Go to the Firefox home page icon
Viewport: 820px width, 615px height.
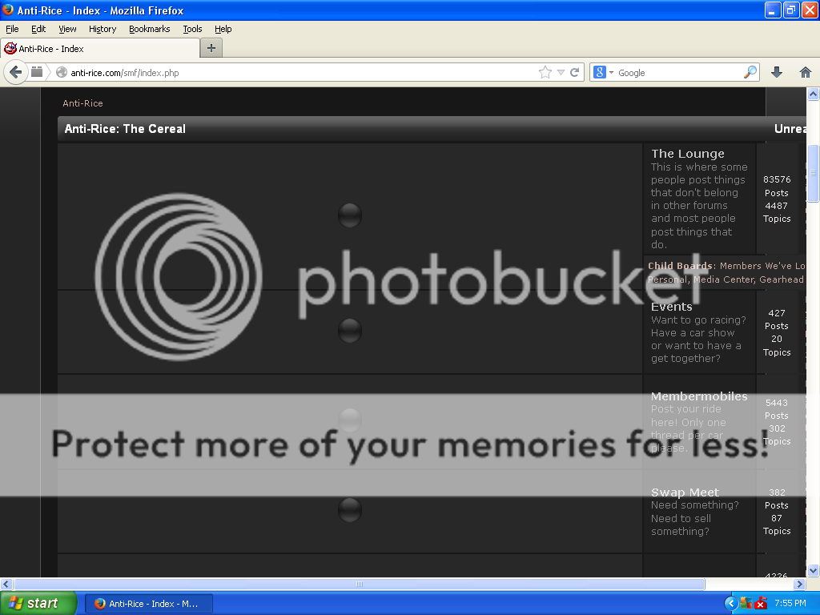pos(806,73)
